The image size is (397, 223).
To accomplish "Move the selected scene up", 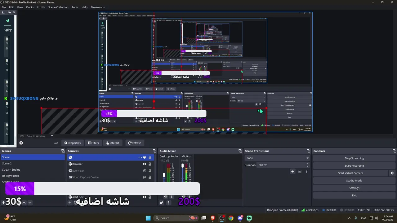I will click(24, 203).
